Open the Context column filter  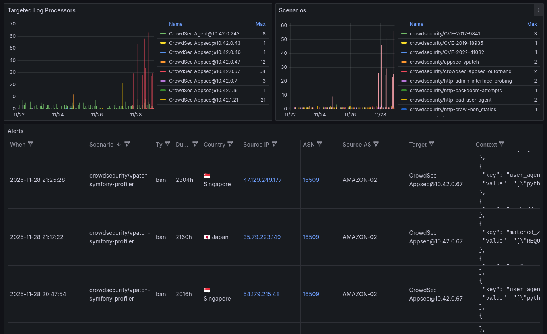[x=502, y=144]
